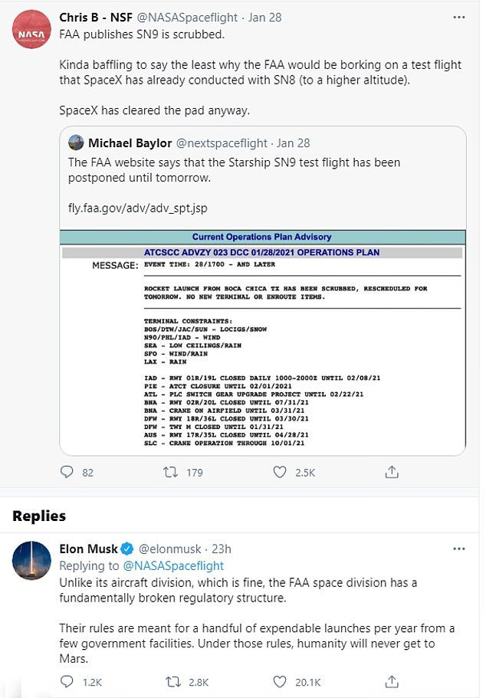Share the NASASpaceflight tweet
The width and height of the screenshot is (486, 698).
tap(392, 472)
